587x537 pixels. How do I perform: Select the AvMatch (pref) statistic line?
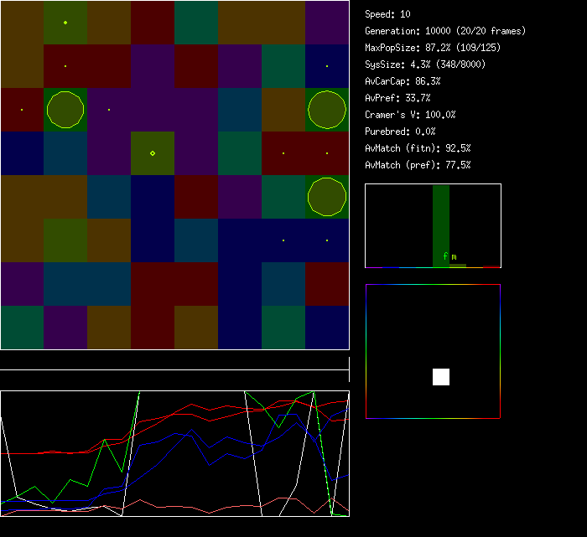click(x=418, y=165)
